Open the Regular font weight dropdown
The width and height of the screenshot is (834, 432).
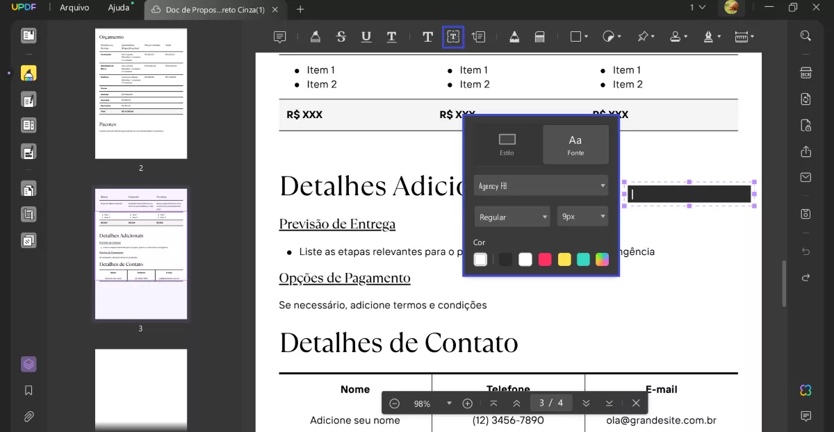512,217
